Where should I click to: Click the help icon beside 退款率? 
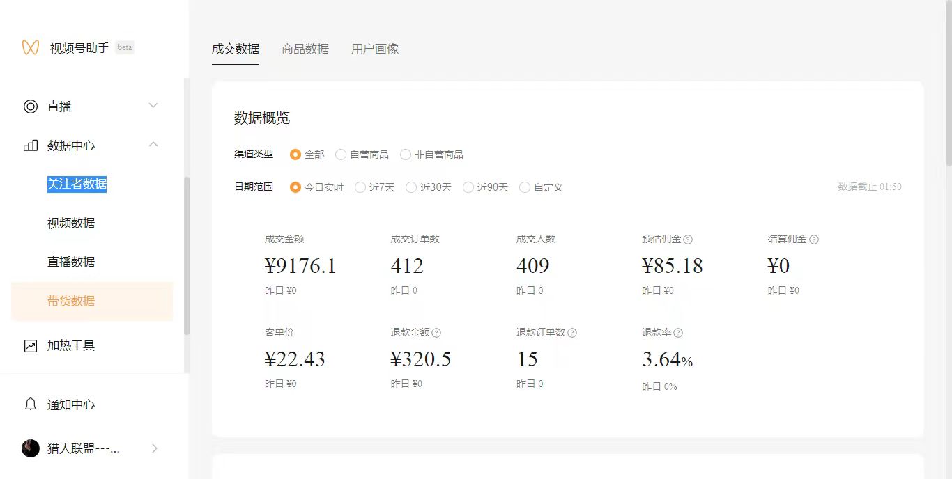[678, 333]
